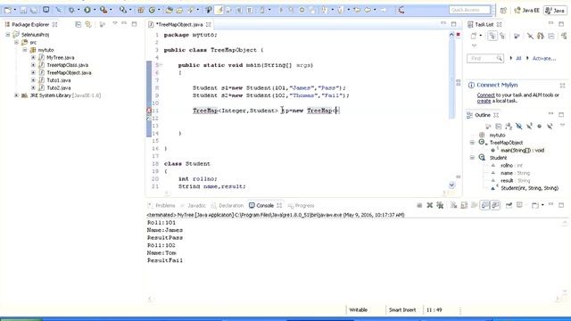Click the Save toolbar icon
The height and width of the screenshot is (321, 571).
(24, 10)
